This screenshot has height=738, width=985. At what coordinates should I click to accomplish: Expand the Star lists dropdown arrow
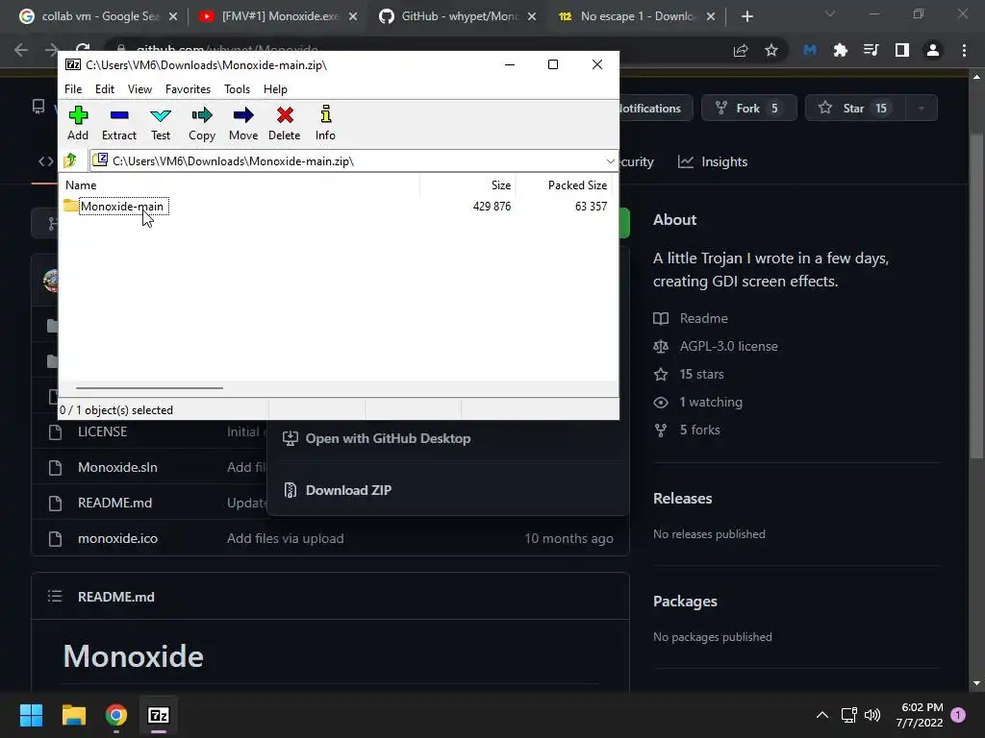922,108
